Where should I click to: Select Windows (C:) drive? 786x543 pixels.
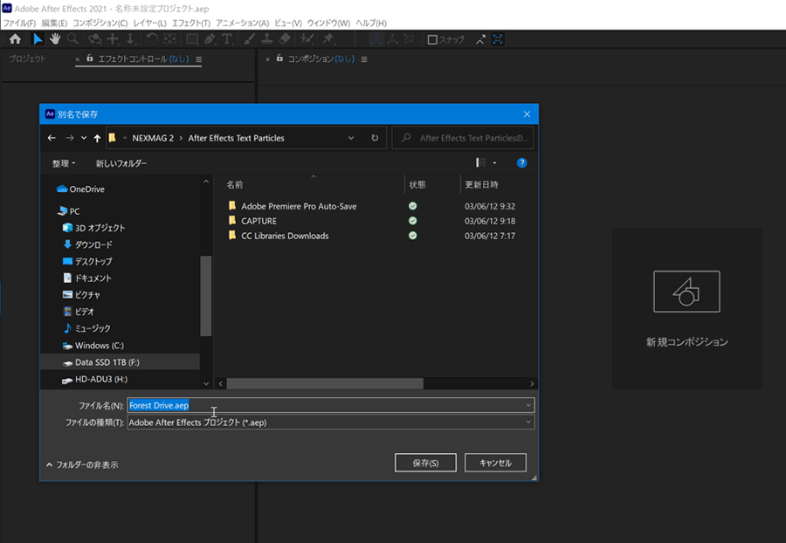click(93, 346)
